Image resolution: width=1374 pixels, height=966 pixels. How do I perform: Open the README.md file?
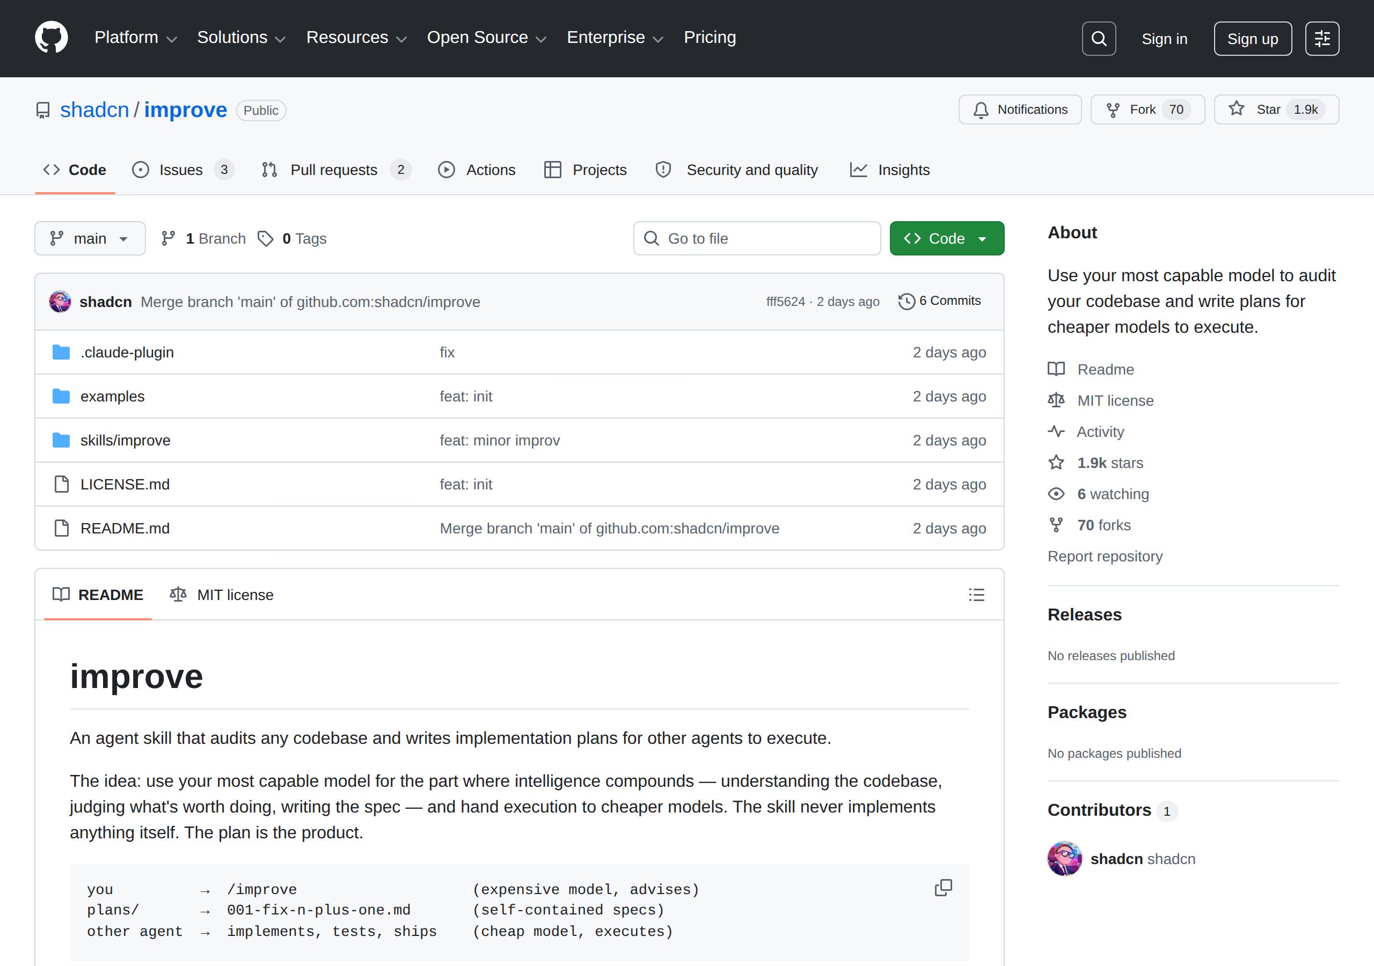pos(125,529)
